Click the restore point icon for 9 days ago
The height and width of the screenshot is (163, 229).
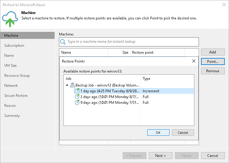[x=77, y=102]
